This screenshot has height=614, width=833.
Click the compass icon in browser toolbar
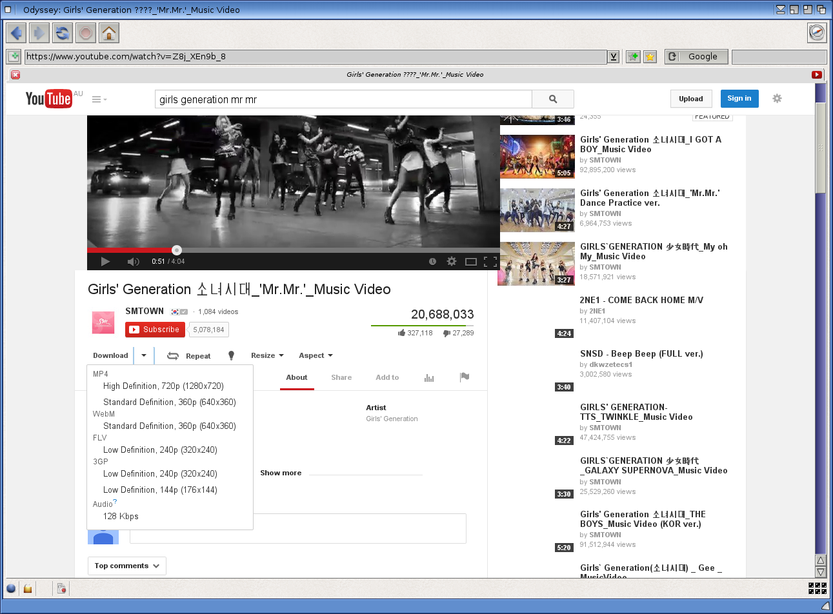pyautogui.click(x=817, y=32)
